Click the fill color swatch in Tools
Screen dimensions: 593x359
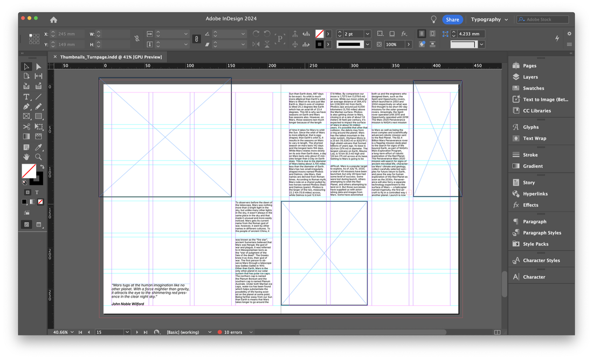29,171
